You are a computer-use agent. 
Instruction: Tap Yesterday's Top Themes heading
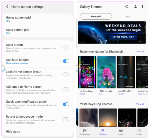(96, 104)
